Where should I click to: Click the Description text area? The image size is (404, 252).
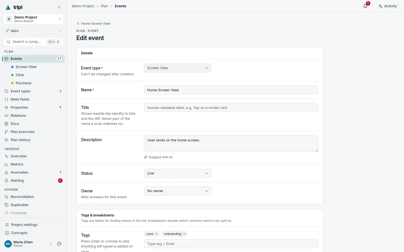pyautogui.click(x=231, y=144)
